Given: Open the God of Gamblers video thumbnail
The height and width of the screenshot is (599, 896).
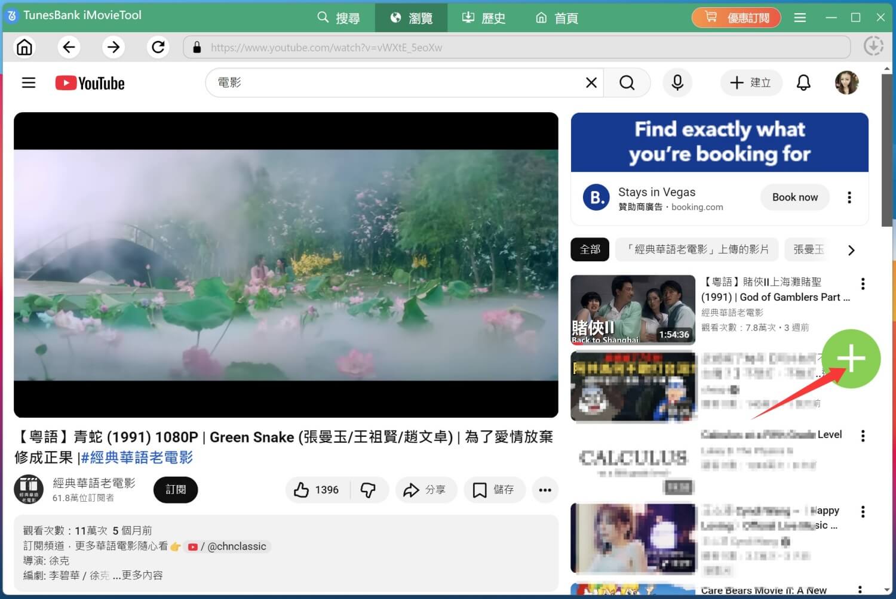Looking at the screenshot, I should [633, 310].
